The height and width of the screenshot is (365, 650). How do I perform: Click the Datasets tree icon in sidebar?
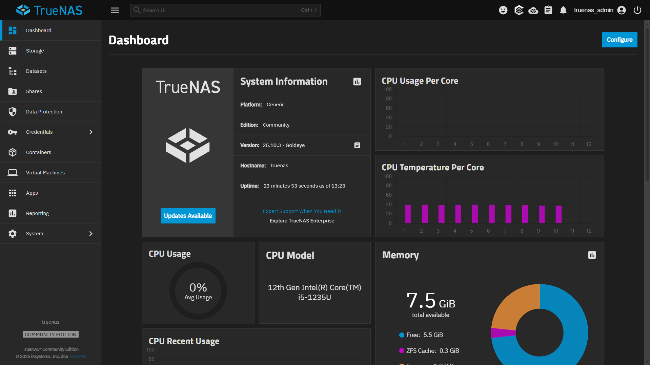pos(13,71)
